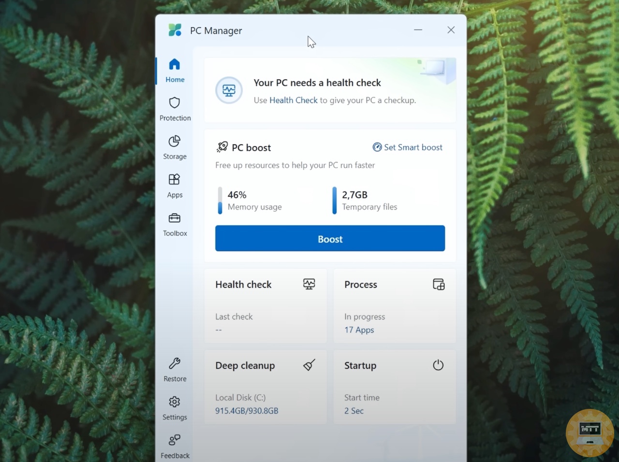Open the 17 Apps process link

coord(359,330)
